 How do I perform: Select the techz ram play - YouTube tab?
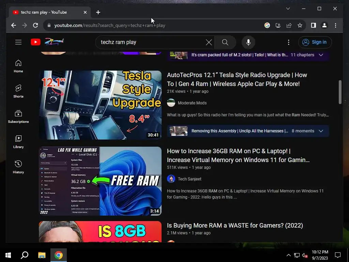tap(50, 12)
